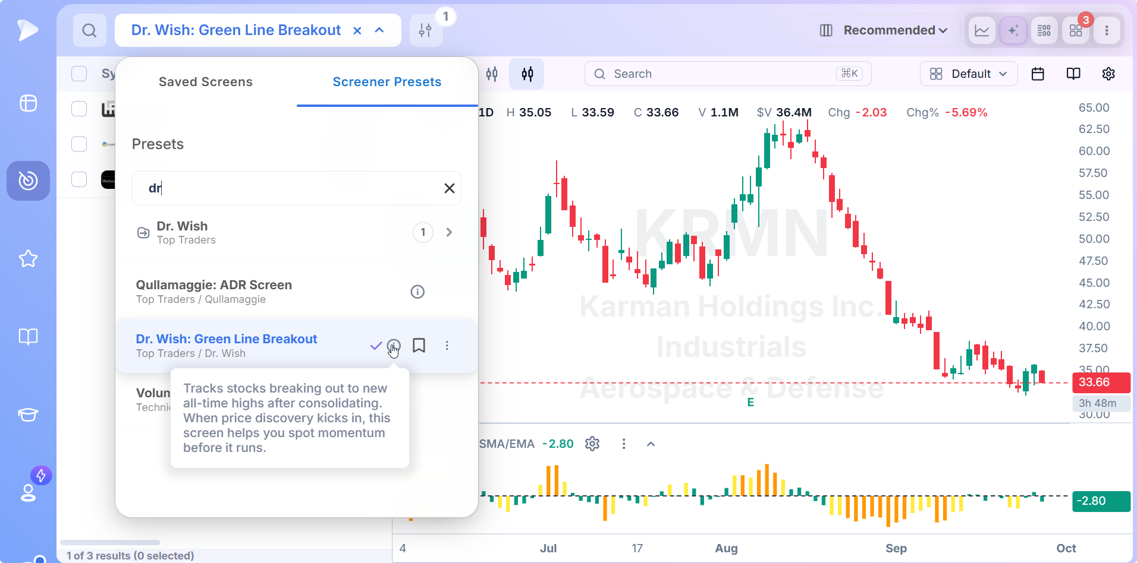Click the 1D timeframe label
The image size is (1137, 563).
tap(486, 113)
